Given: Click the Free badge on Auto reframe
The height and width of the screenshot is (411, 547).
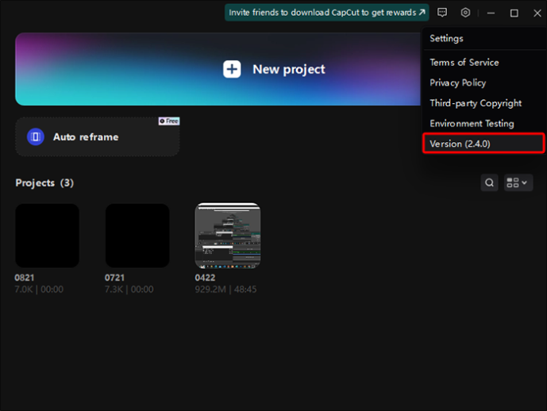Looking at the screenshot, I should [169, 121].
